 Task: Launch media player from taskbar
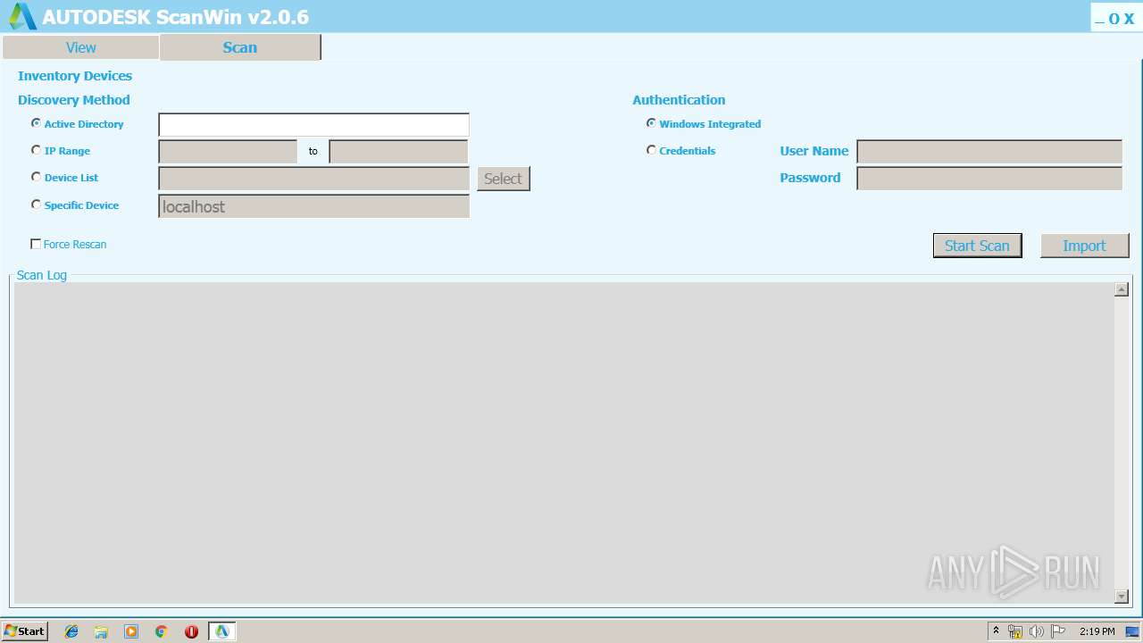point(131,631)
